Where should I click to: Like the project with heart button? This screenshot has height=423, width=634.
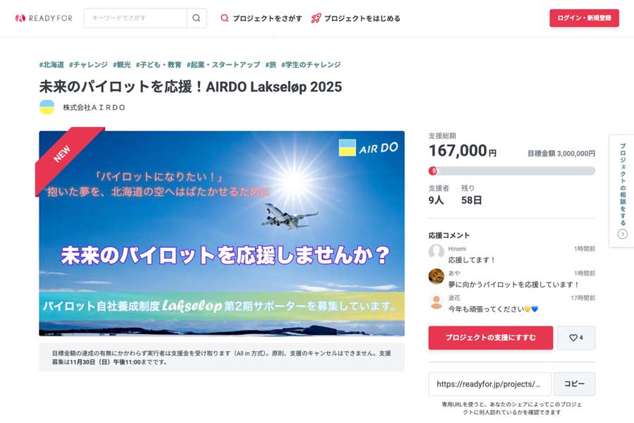coord(576,338)
